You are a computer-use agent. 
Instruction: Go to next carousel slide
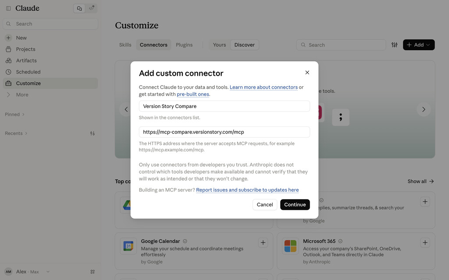[x=424, y=109]
